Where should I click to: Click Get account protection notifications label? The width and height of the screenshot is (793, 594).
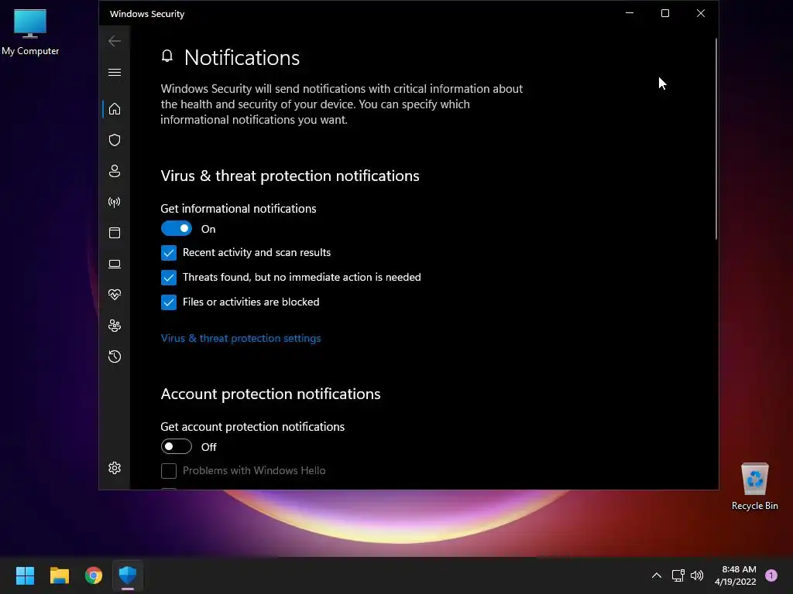252,427
